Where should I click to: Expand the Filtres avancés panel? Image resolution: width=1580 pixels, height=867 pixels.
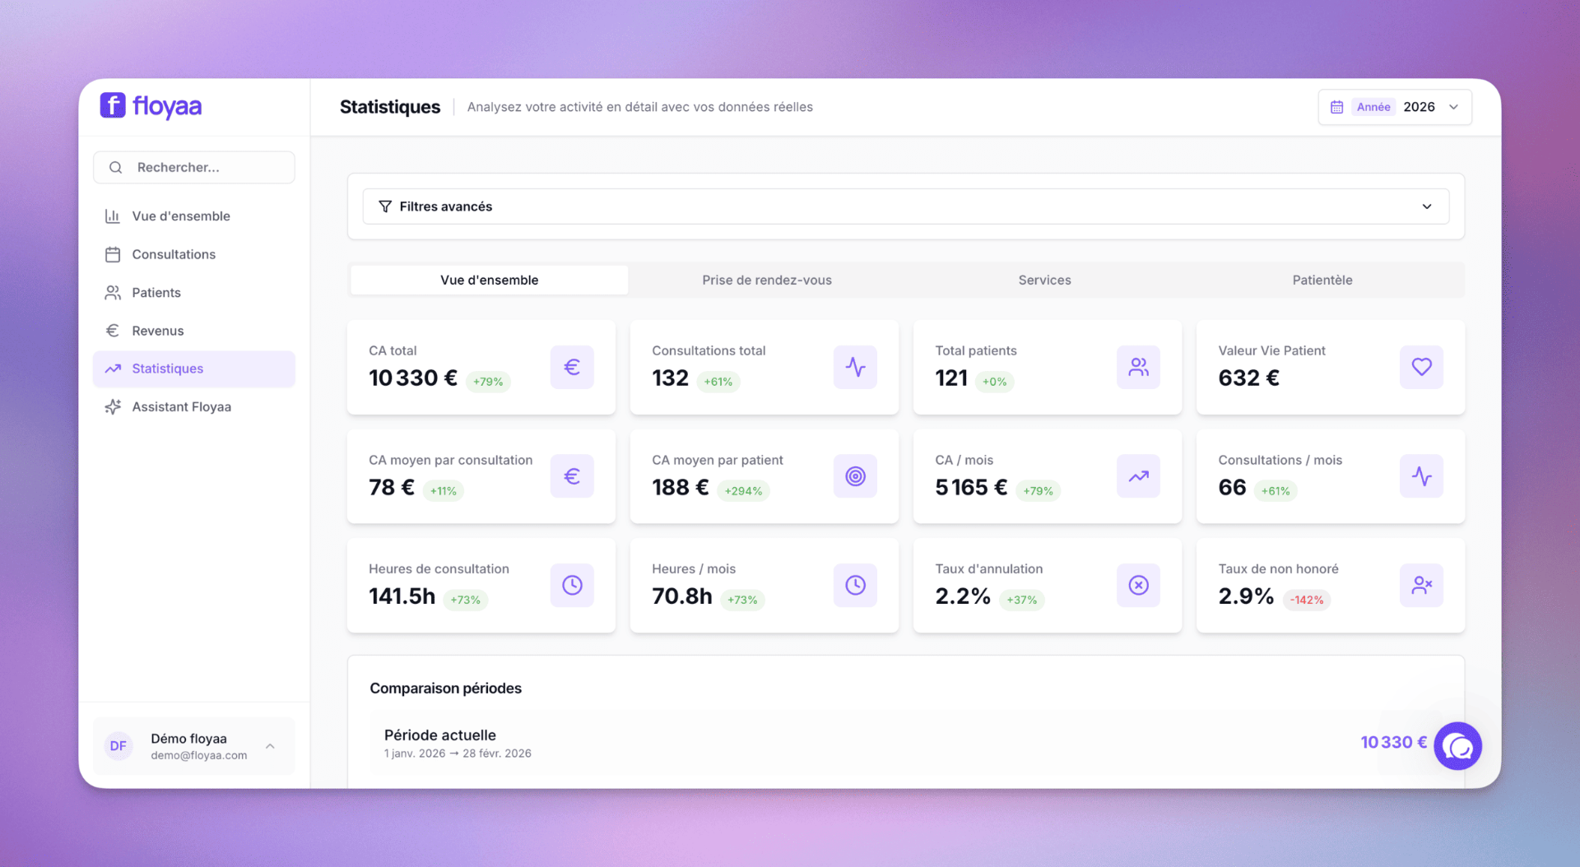click(x=905, y=206)
